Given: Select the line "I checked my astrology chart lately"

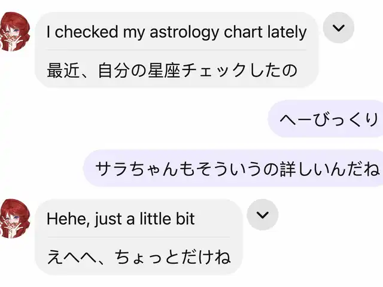Looking at the screenshot, I should pyautogui.click(x=177, y=32).
